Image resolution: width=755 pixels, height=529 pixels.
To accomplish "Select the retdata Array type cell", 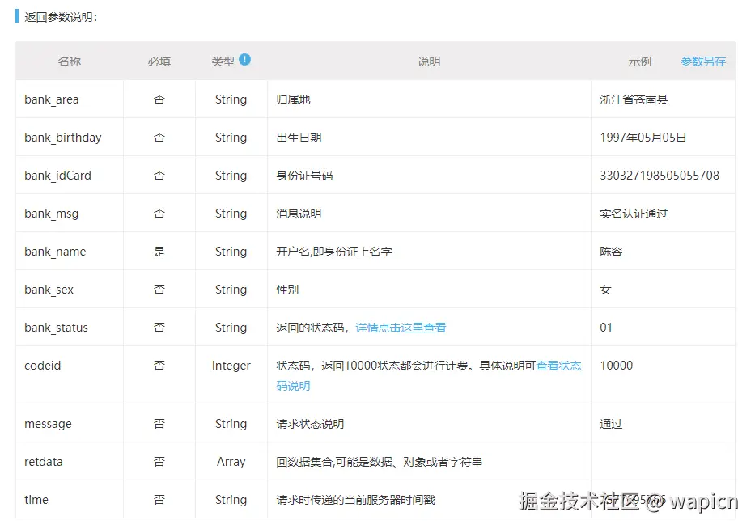I will [x=231, y=461].
